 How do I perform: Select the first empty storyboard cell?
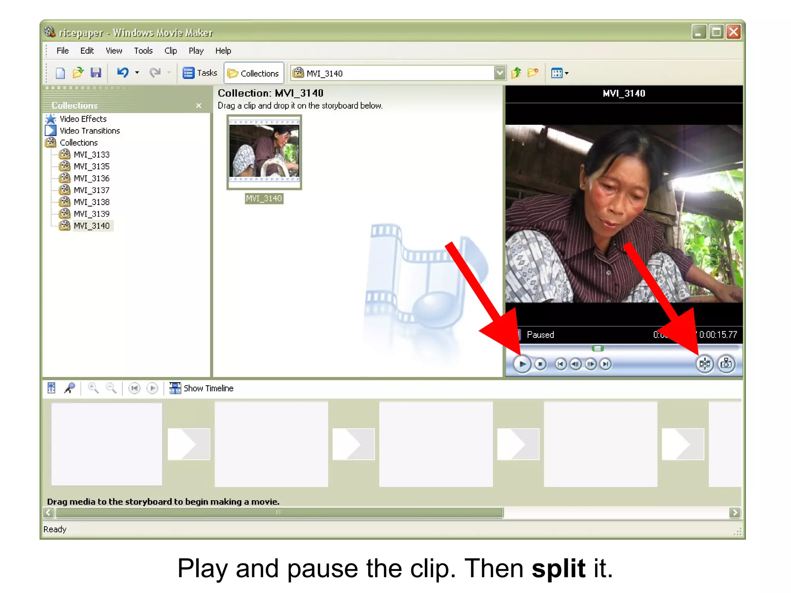107,444
